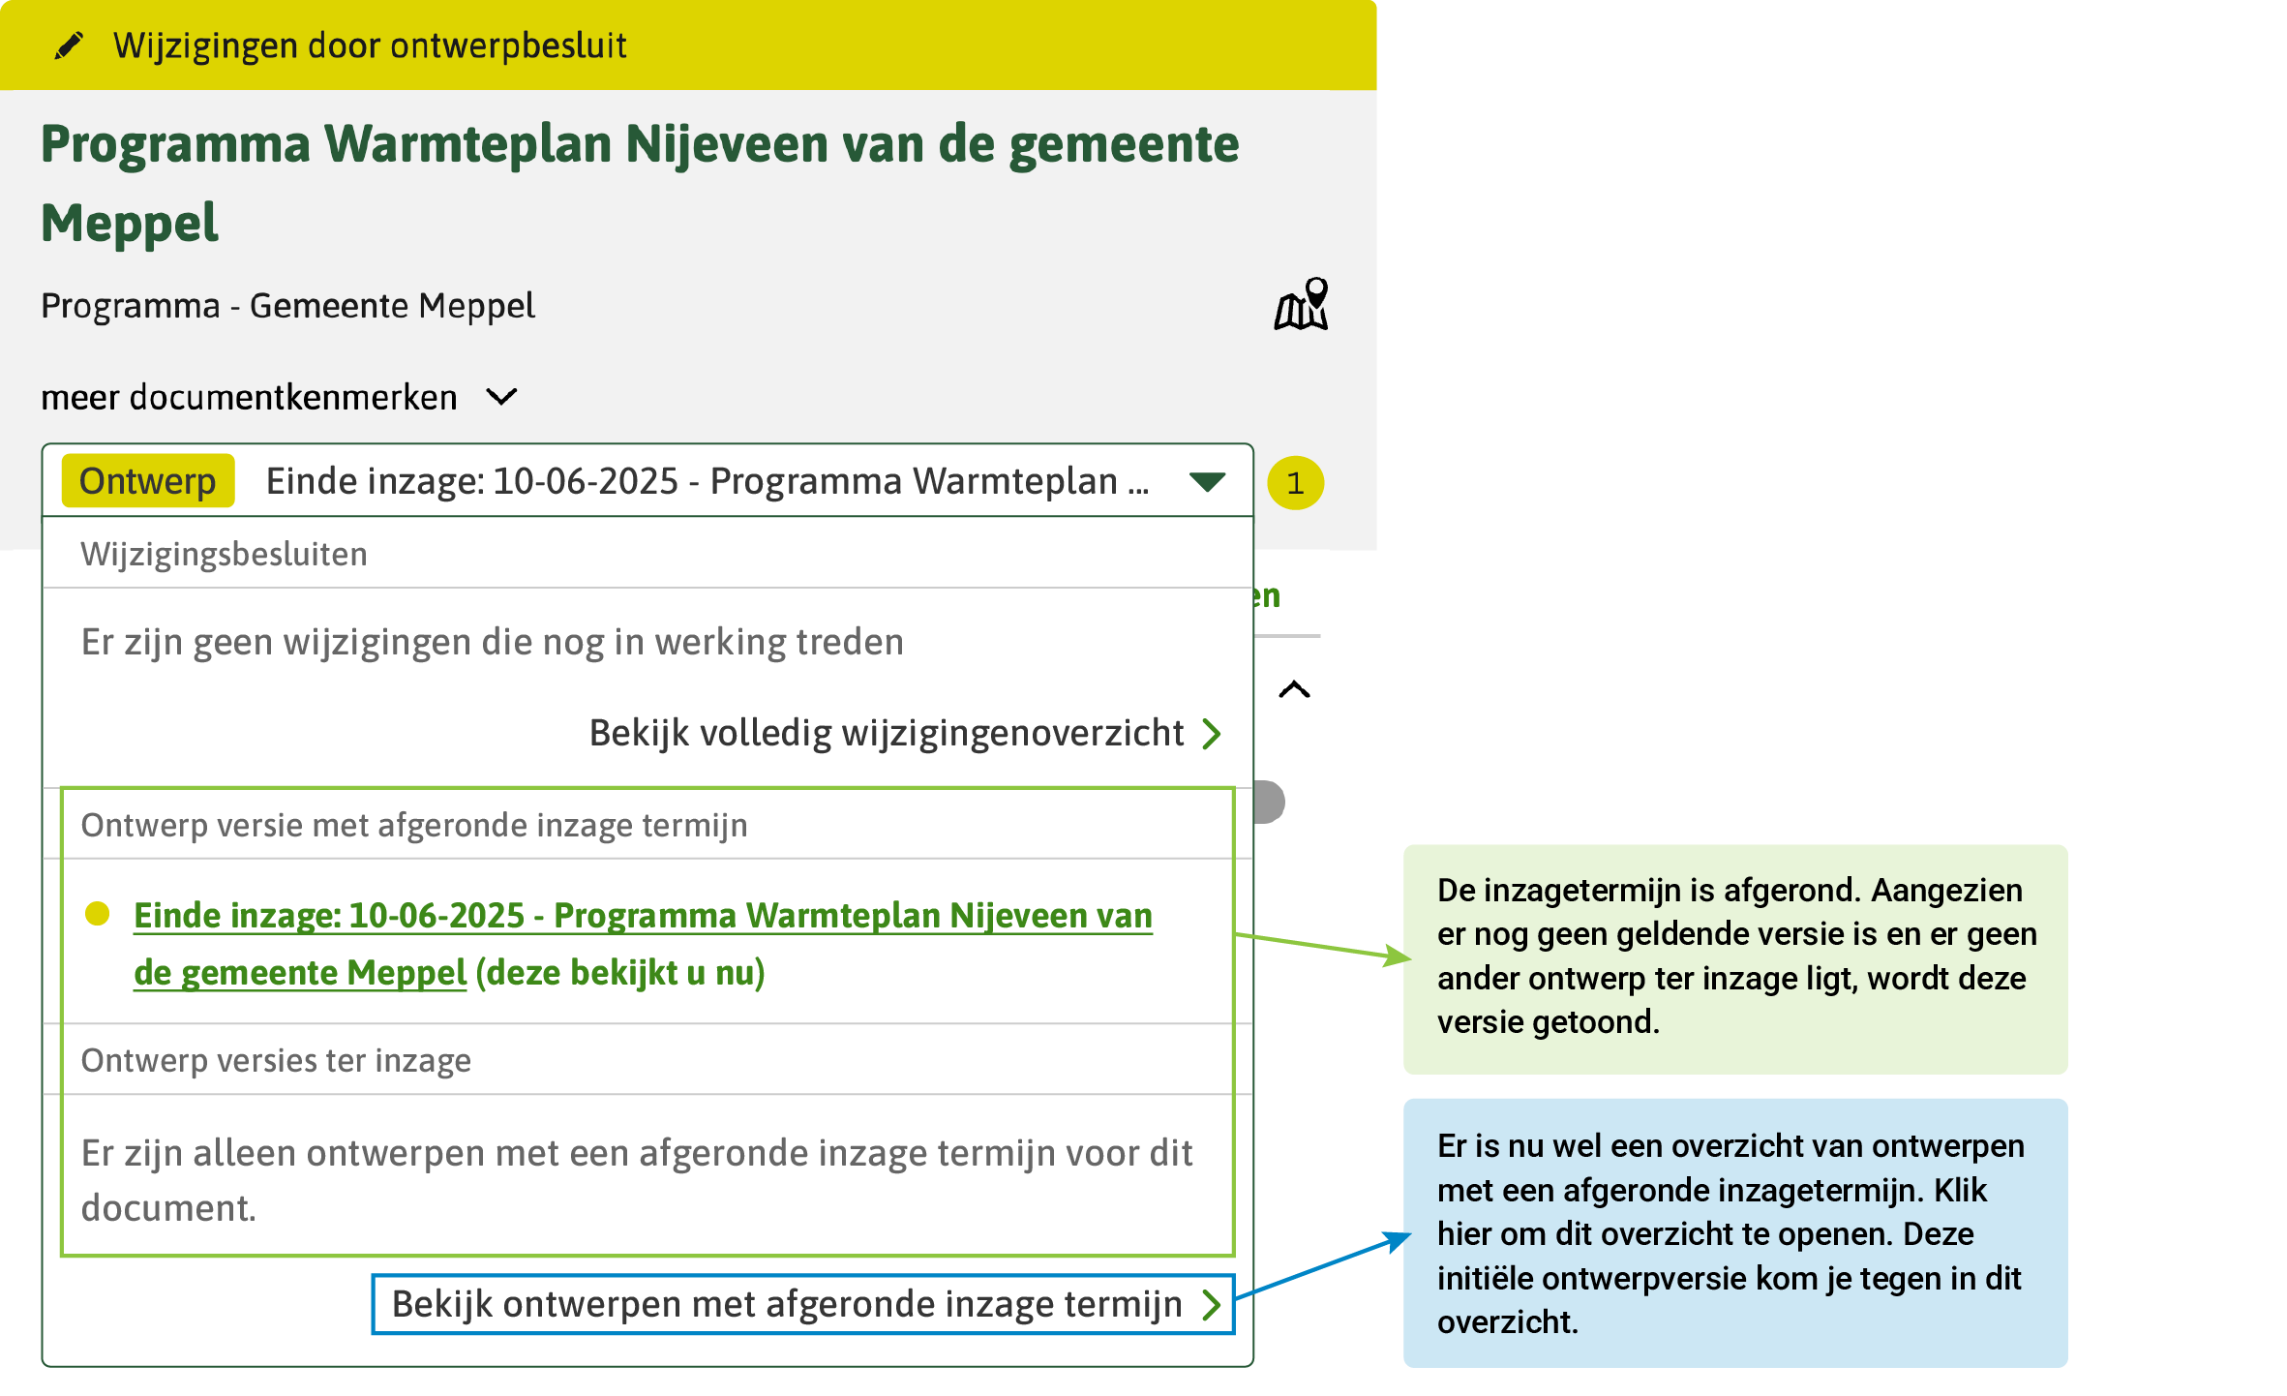Click the yellow Ontwerp status label
The image size is (2287, 1396).
(x=148, y=481)
